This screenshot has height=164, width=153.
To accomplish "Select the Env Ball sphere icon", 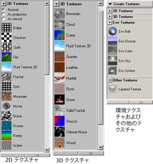I will (113, 31).
